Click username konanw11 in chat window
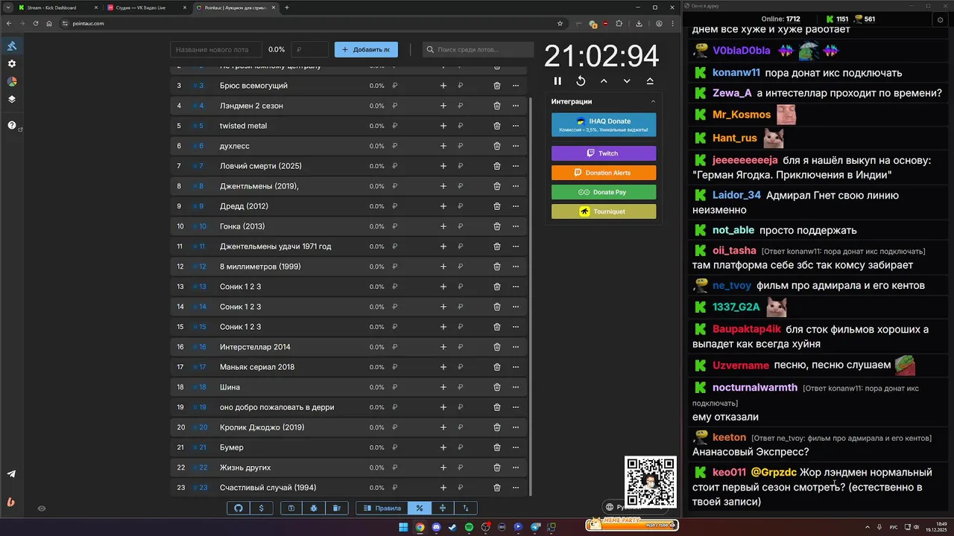 (736, 72)
